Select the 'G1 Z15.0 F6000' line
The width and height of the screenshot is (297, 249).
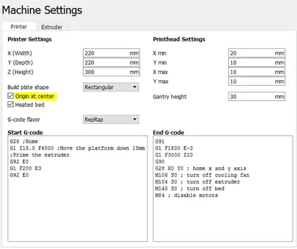coord(78,148)
